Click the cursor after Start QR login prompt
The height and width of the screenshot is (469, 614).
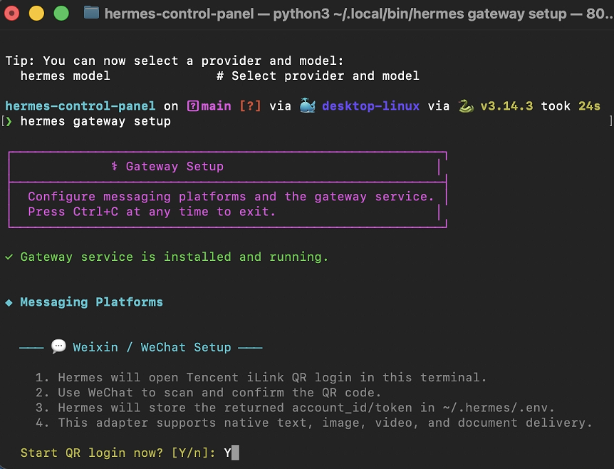pos(235,453)
